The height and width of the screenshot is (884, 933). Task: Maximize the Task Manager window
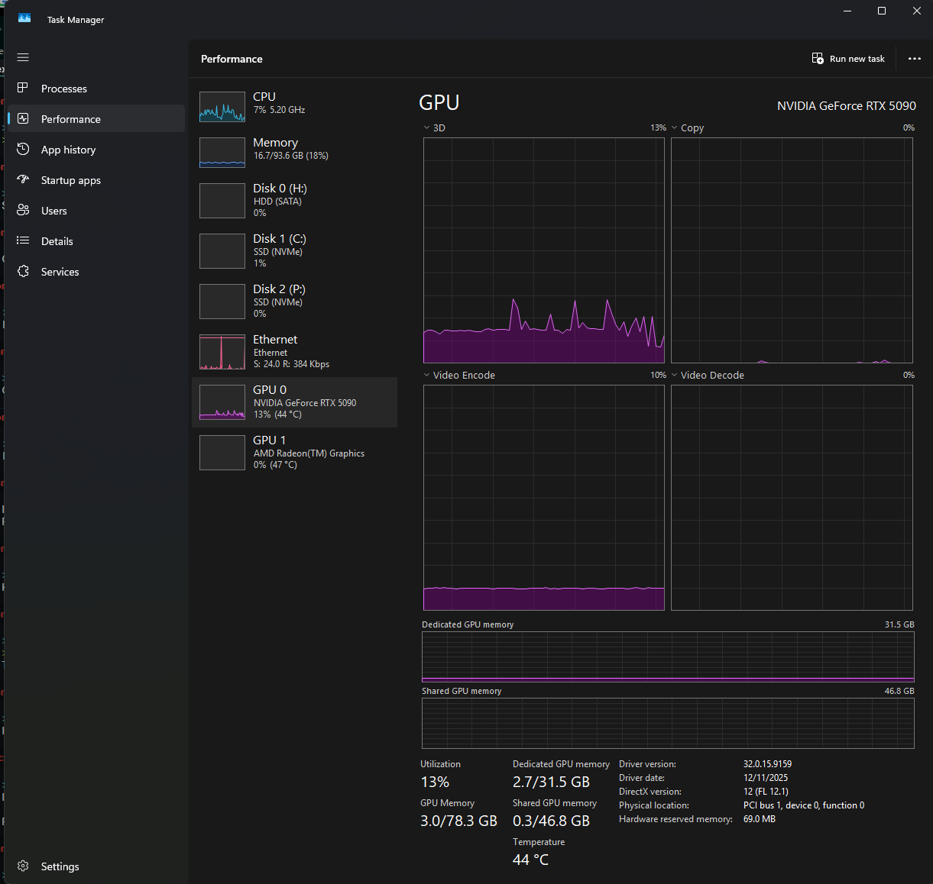(x=882, y=11)
